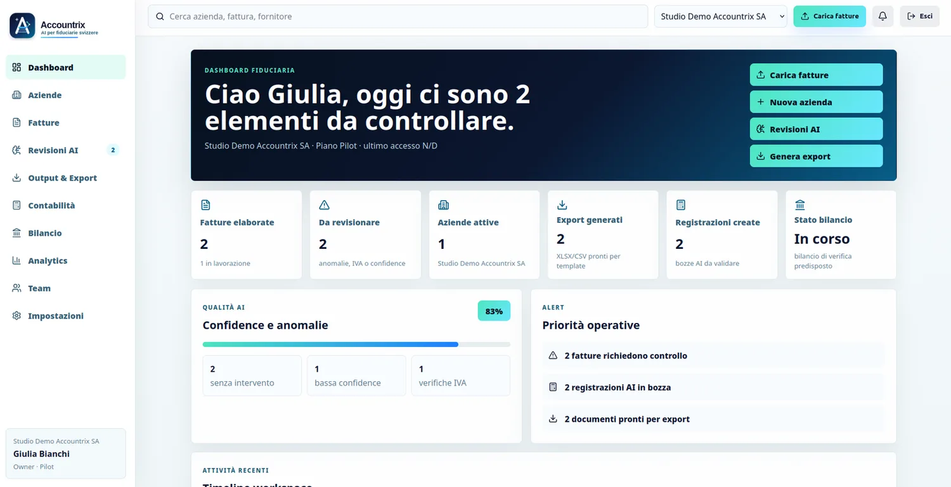Log out with the Esci button
Image resolution: width=951 pixels, height=487 pixels.
[x=919, y=16]
